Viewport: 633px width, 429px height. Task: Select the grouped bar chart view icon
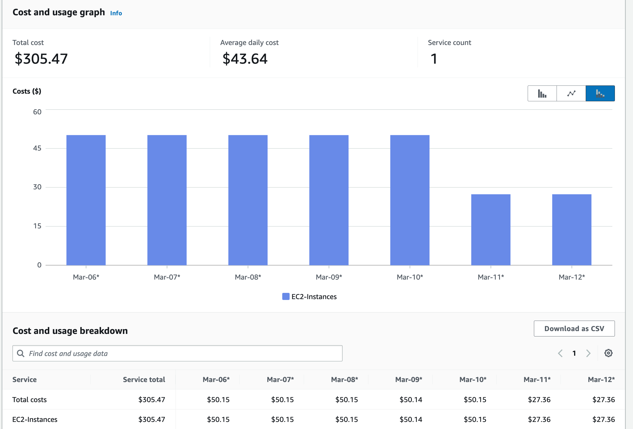pos(542,93)
